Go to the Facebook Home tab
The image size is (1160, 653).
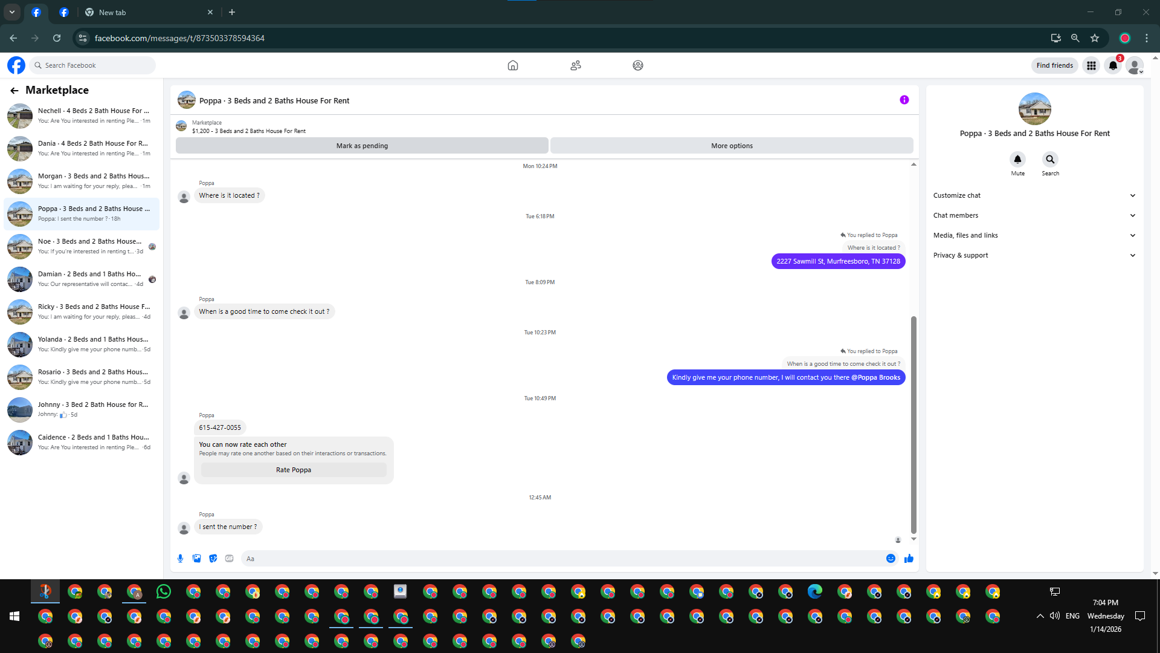tap(512, 65)
